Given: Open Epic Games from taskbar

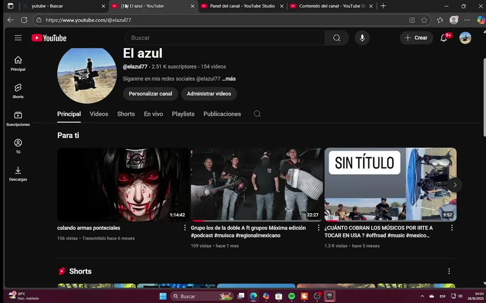Looking at the screenshot, I should [329, 296].
